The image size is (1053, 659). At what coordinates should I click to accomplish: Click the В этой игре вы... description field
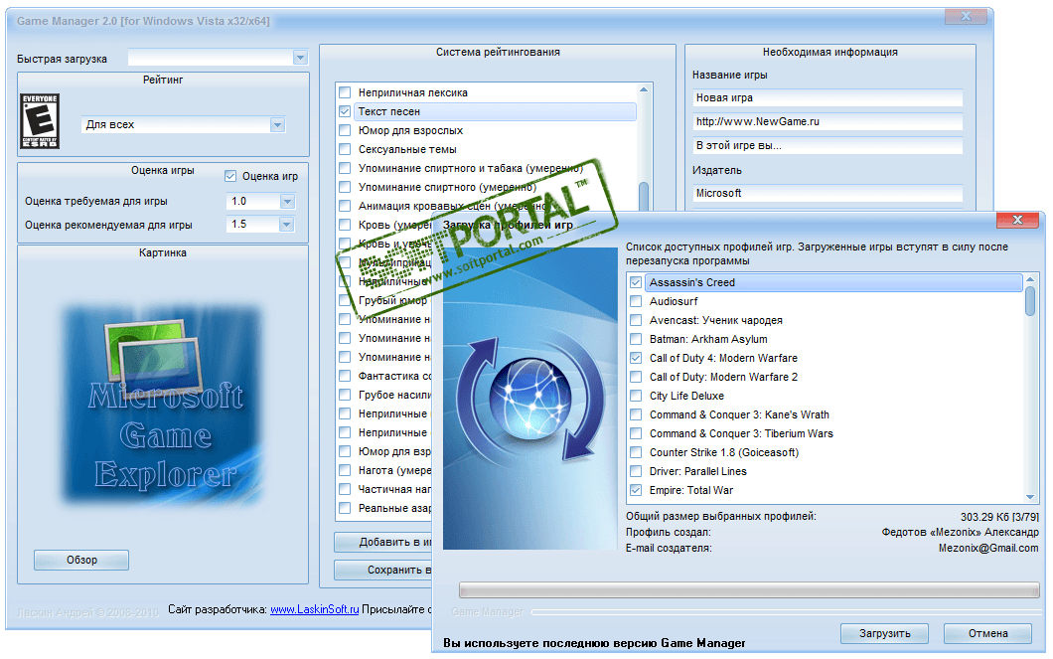pyautogui.click(x=827, y=146)
